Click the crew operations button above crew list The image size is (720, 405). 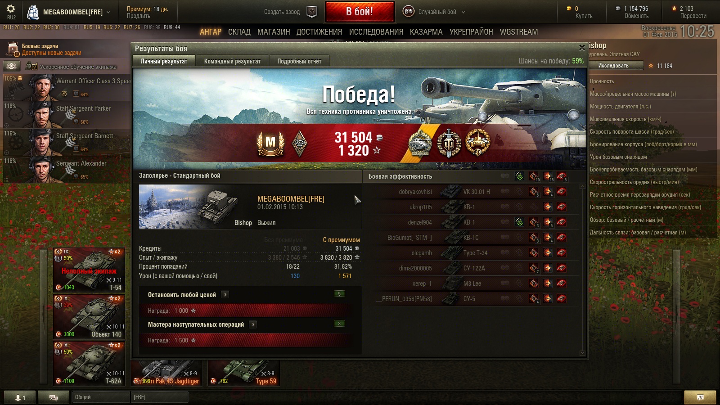point(12,66)
